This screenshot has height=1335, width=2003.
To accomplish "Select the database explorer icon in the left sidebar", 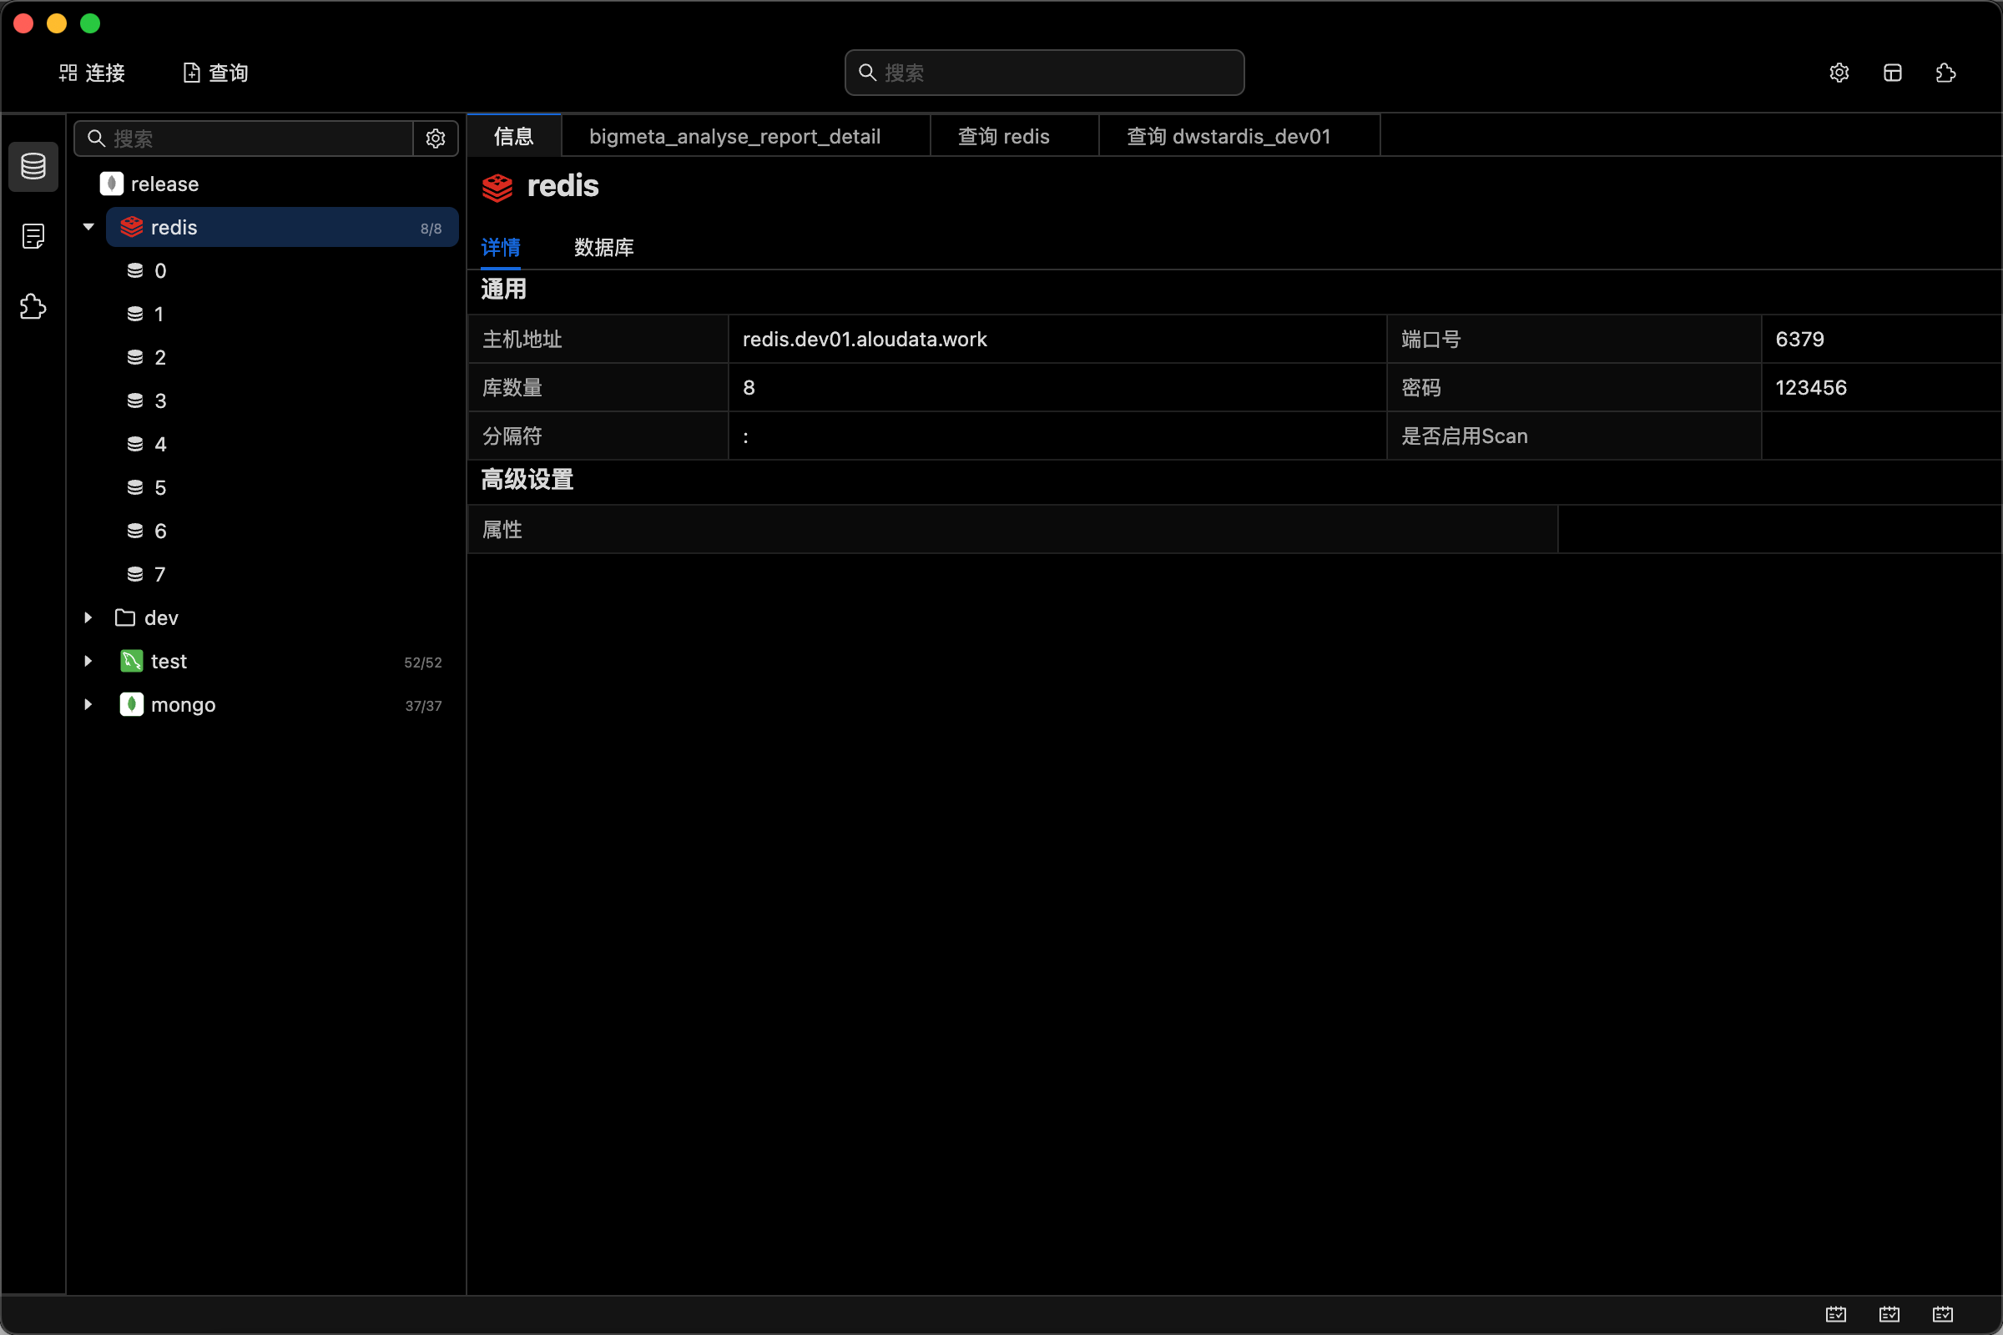I will 33,167.
